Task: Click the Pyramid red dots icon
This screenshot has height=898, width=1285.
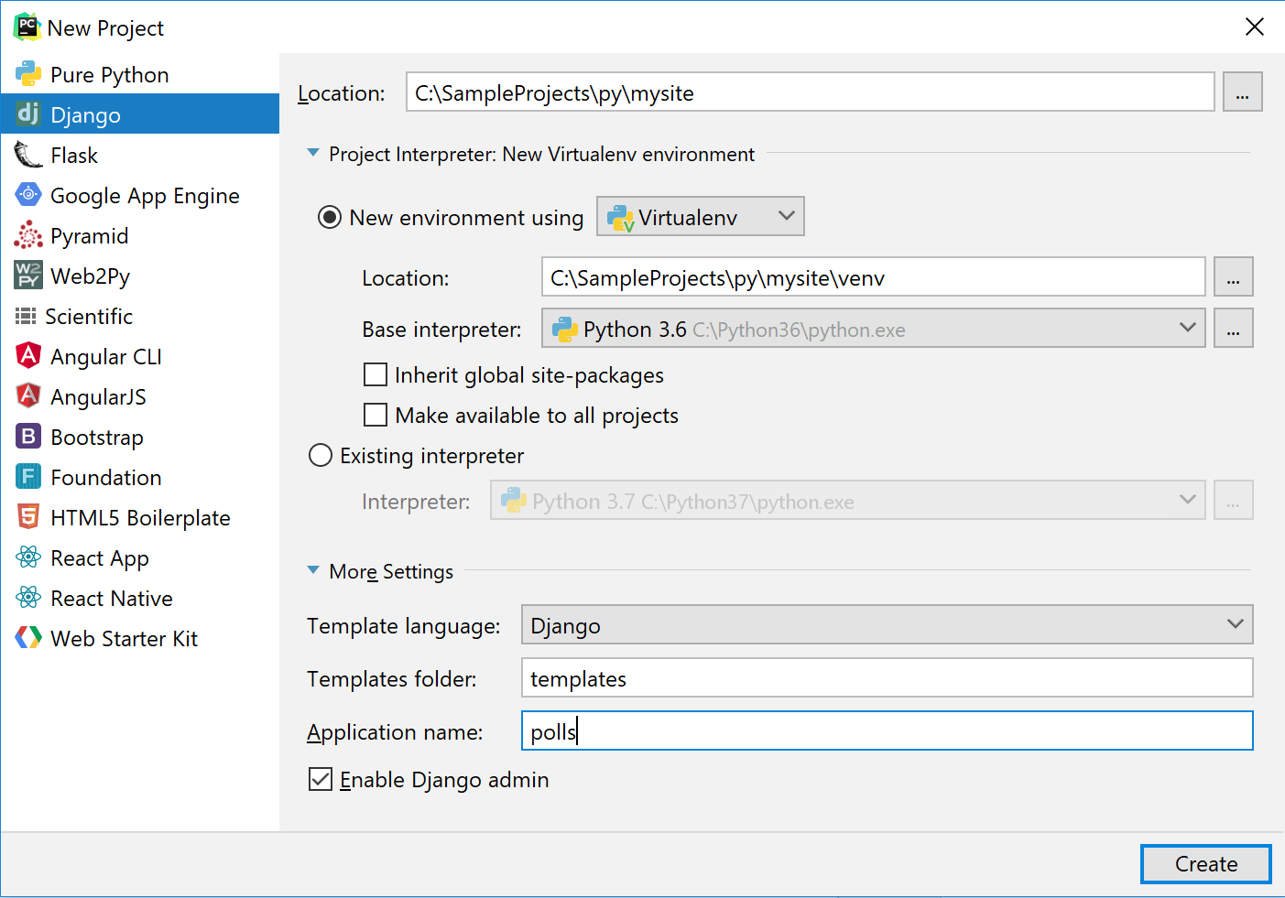Action: [28, 235]
